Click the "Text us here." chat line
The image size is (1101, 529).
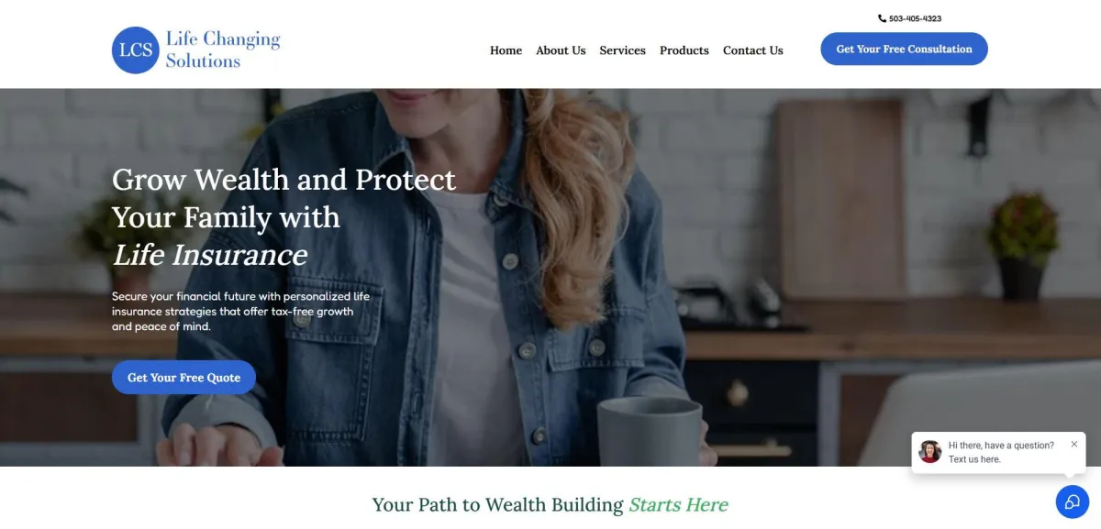974,459
